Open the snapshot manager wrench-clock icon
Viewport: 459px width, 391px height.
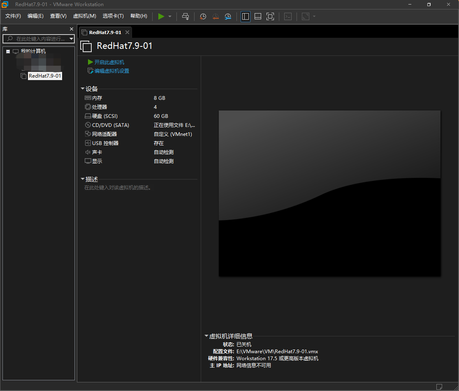click(228, 17)
